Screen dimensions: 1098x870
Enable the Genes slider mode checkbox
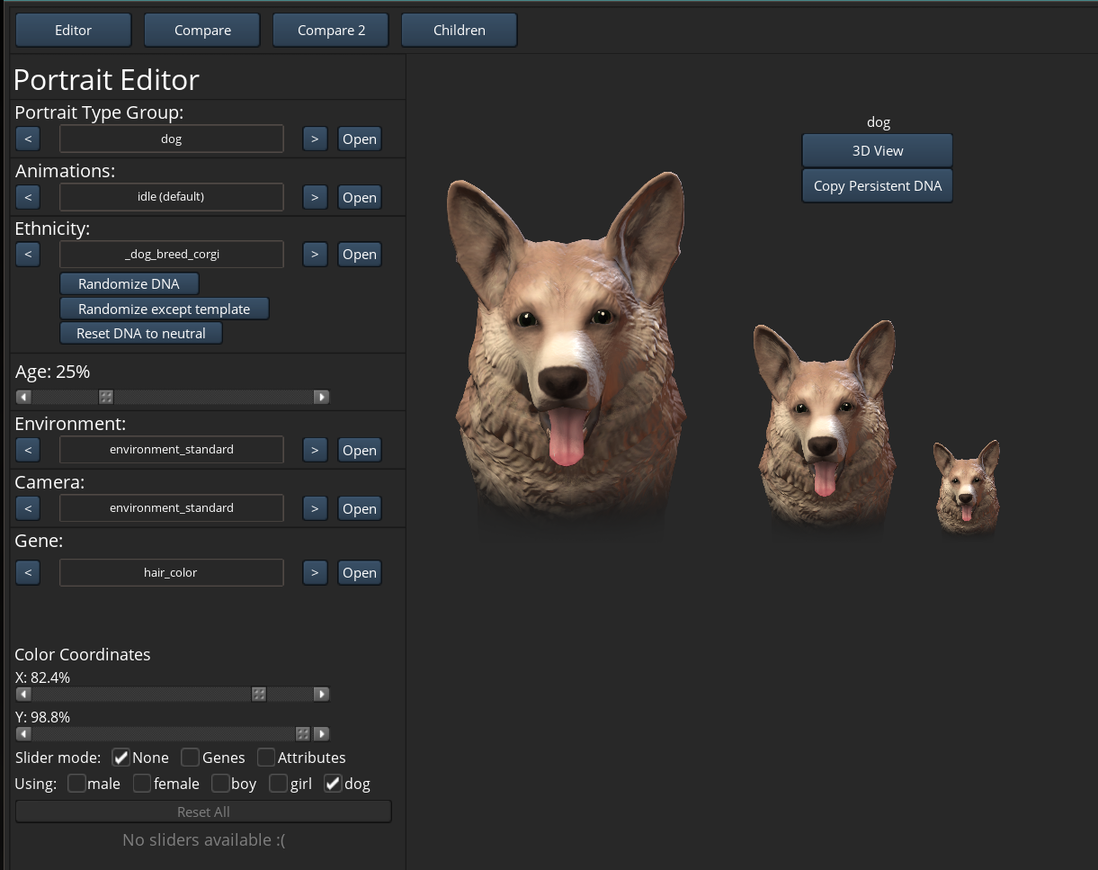click(190, 758)
